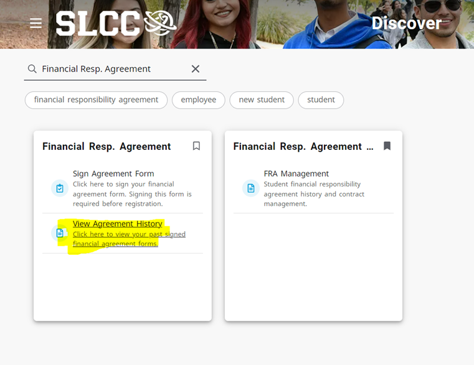Open the hamburger navigation menu

(x=36, y=23)
